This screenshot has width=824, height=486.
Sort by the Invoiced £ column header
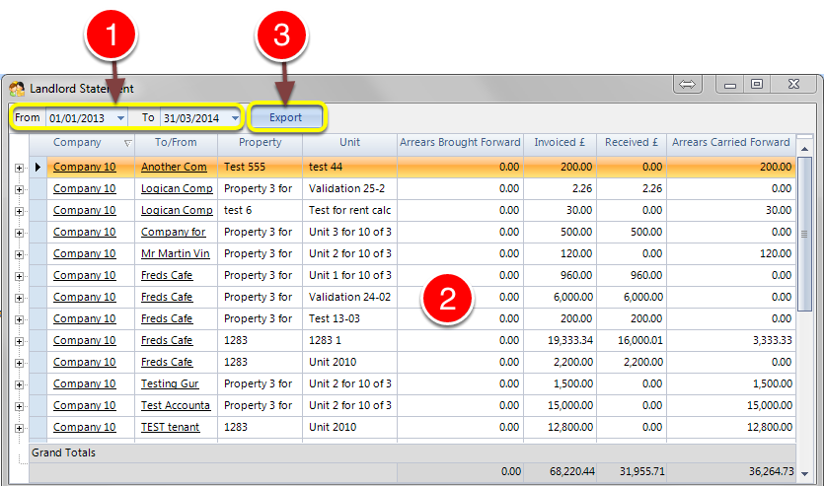point(560,142)
